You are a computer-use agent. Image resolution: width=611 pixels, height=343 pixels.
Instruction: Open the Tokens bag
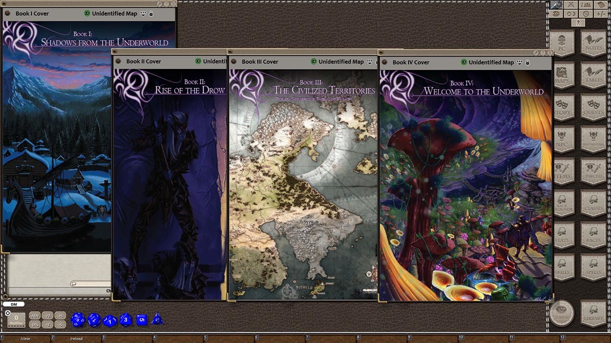tap(562, 313)
